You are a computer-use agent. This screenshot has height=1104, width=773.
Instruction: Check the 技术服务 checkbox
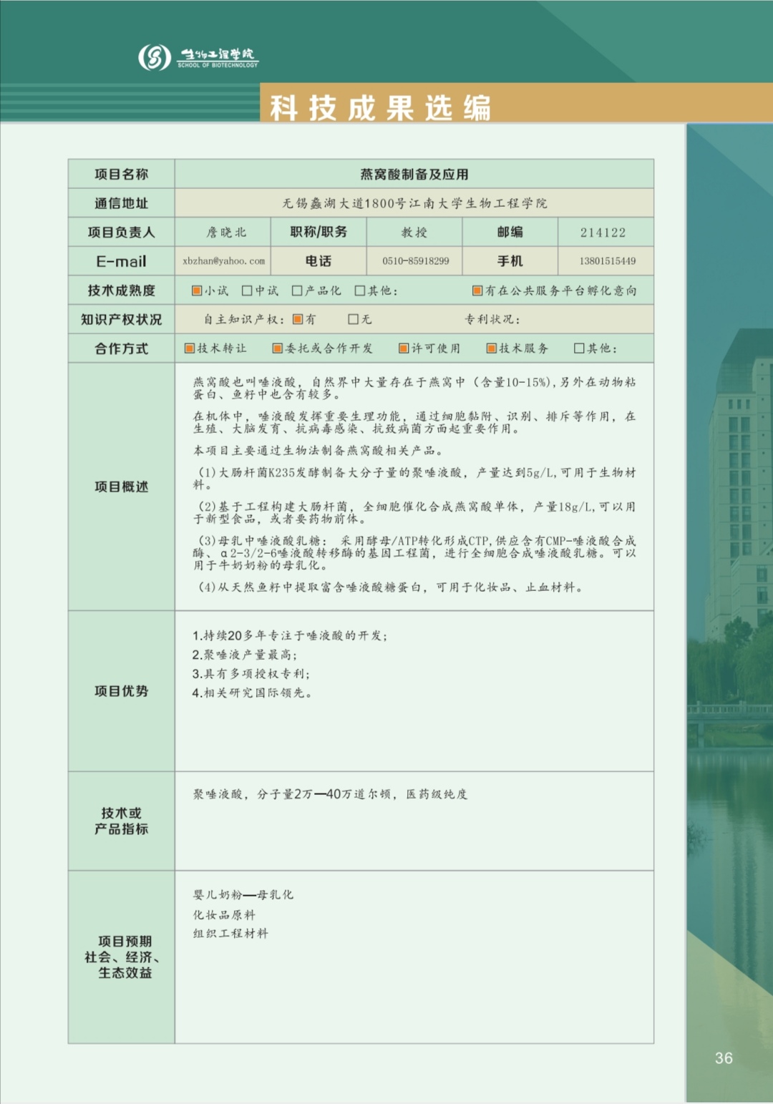pos(492,348)
